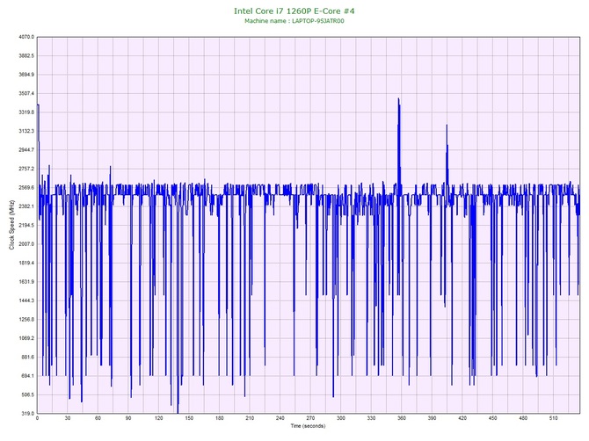Click the 3507.4 y-axis value
The width and height of the screenshot is (589, 441).
click(x=26, y=93)
